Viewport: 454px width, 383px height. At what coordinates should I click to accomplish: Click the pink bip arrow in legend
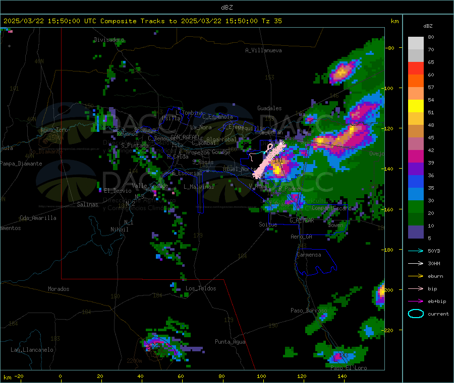[x=416, y=288]
